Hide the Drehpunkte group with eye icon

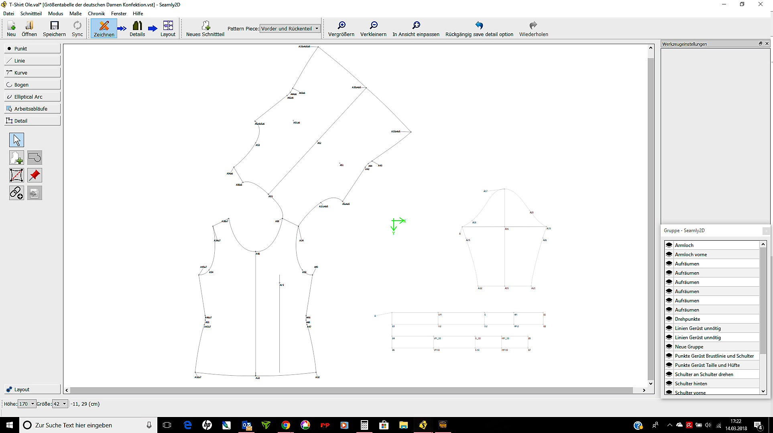pyautogui.click(x=669, y=319)
